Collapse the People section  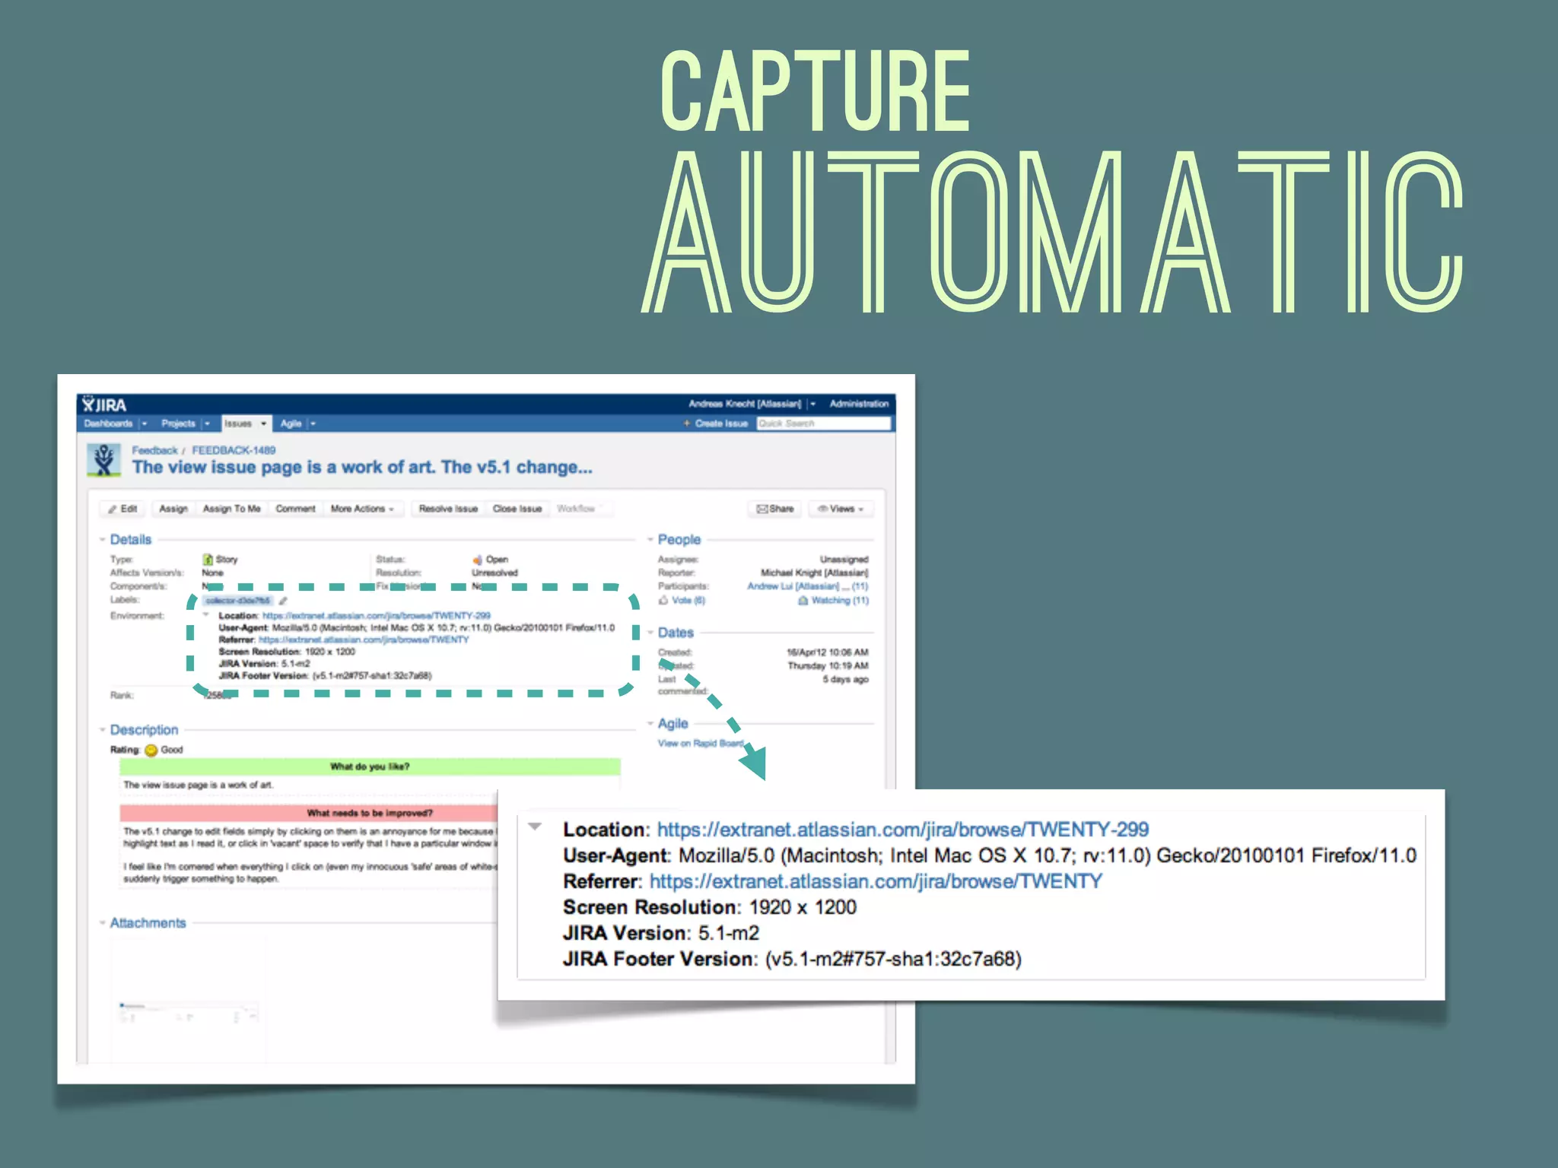coord(650,540)
